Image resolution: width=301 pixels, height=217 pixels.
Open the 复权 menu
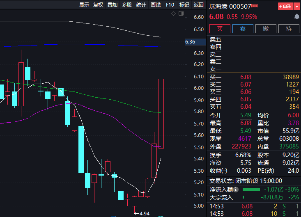coord(98,5)
